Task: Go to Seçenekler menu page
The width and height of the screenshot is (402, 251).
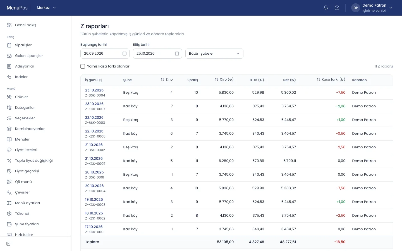Action: pyautogui.click(x=36, y=118)
